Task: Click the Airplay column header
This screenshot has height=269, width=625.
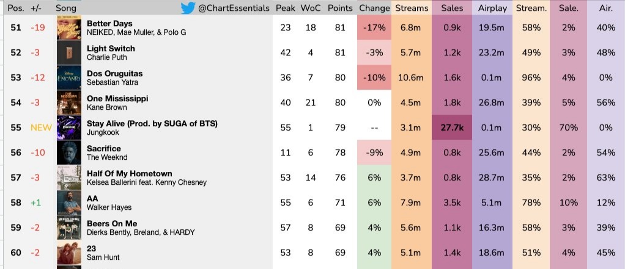Action: coord(492,8)
